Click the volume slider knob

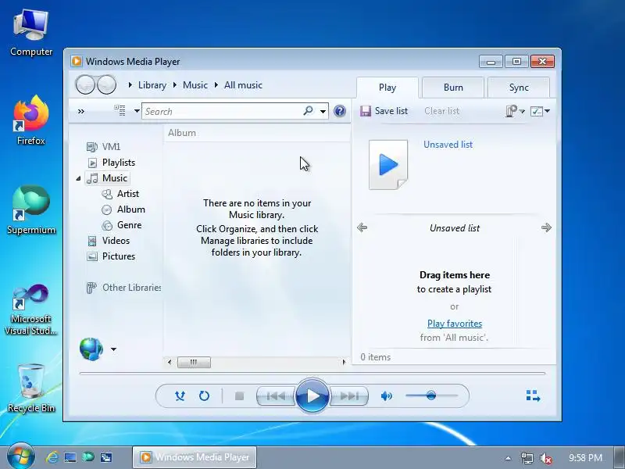click(431, 396)
